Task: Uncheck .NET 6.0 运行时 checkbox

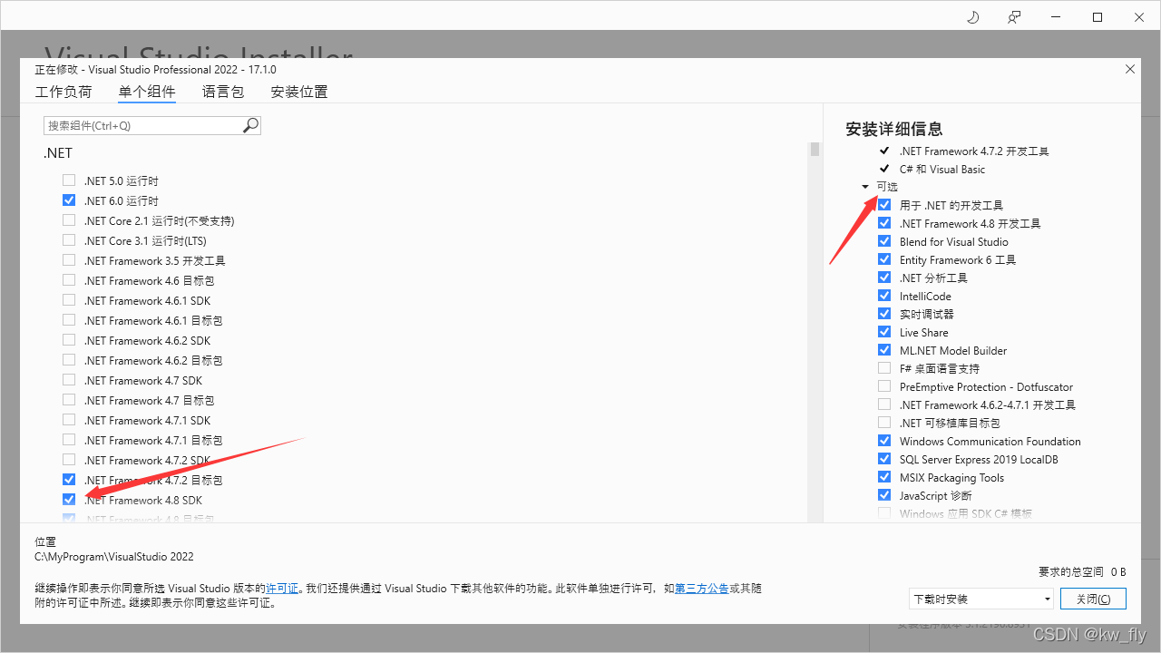Action: point(69,200)
